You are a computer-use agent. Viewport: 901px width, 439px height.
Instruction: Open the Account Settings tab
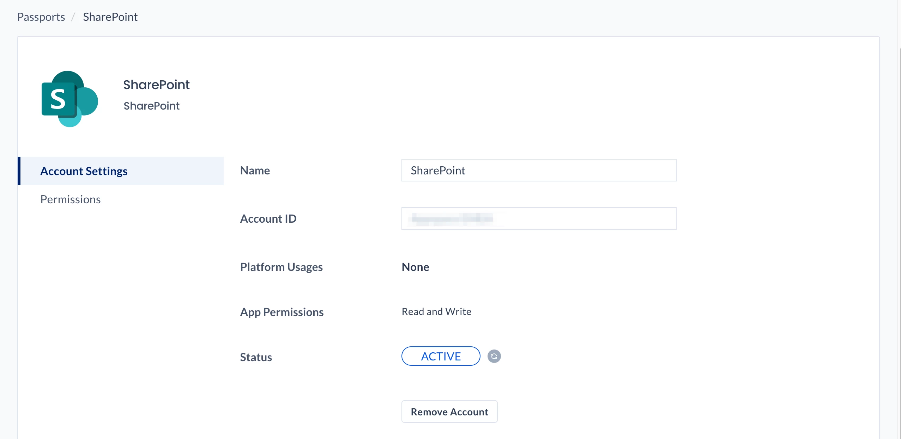coord(84,171)
